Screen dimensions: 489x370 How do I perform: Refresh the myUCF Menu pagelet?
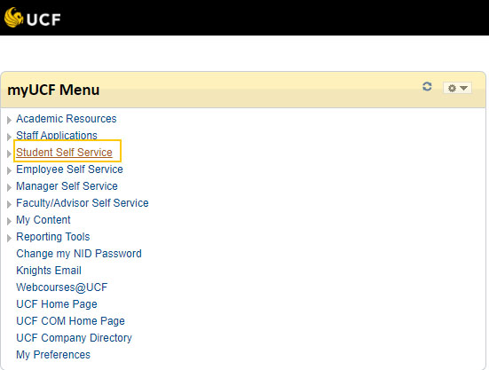427,87
